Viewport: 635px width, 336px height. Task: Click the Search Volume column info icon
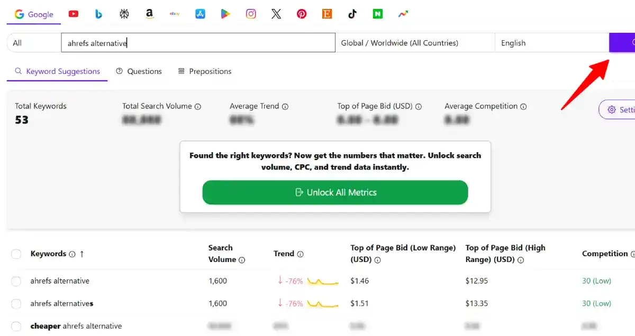pyautogui.click(x=242, y=260)
